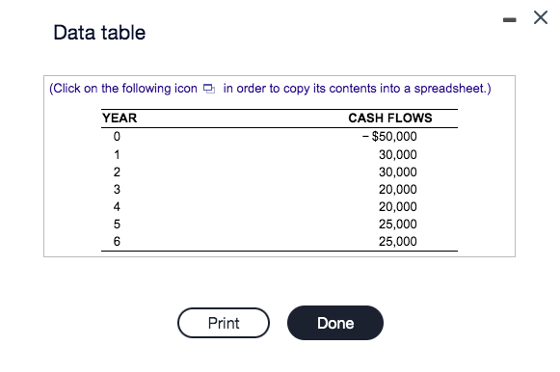Image resolution: width=560 pixels, height=372 pixels.
Task: Select the year 1 cash flow of 30,000
Action: [x=397, y=154]
